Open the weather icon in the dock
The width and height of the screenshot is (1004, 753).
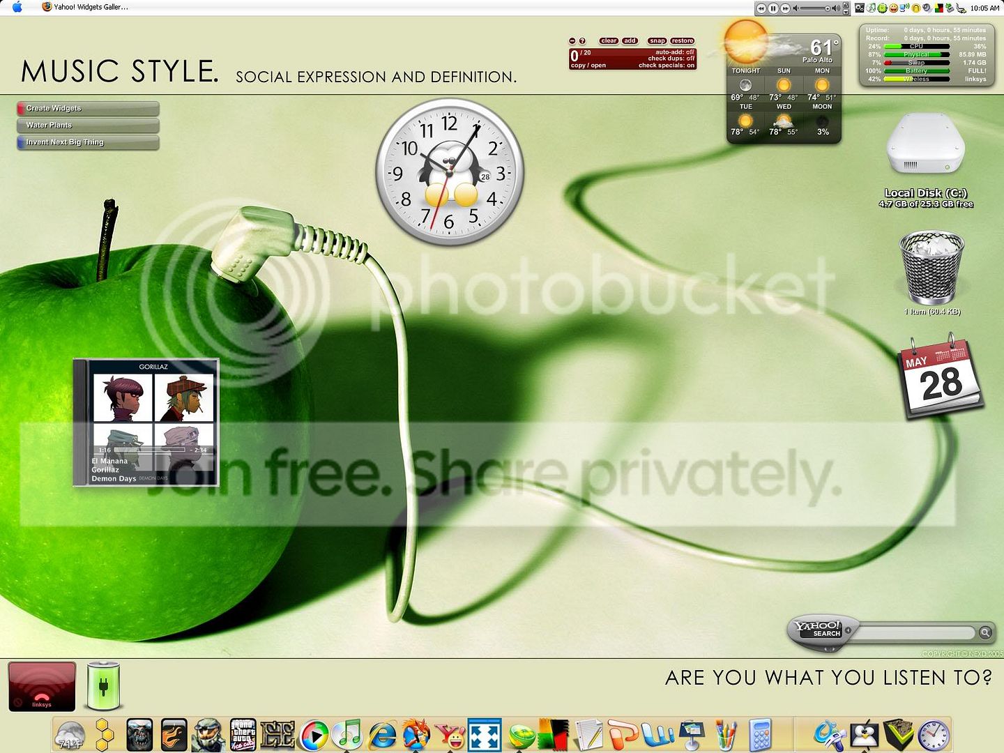coord(70,736)
